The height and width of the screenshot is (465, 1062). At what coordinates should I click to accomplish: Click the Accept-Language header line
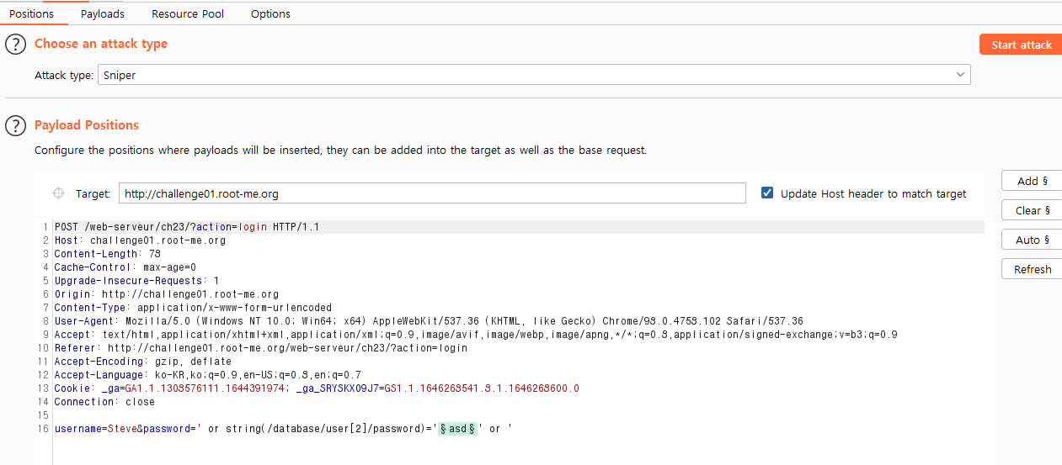tap(208, 375)
